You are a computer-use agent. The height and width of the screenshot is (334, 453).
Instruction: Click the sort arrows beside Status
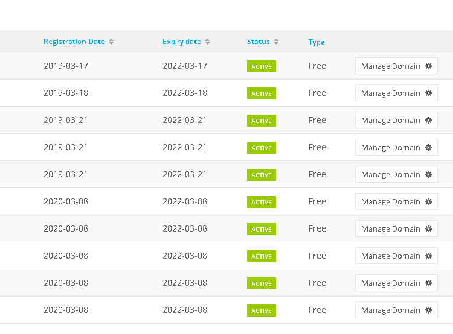click(276, 42)
